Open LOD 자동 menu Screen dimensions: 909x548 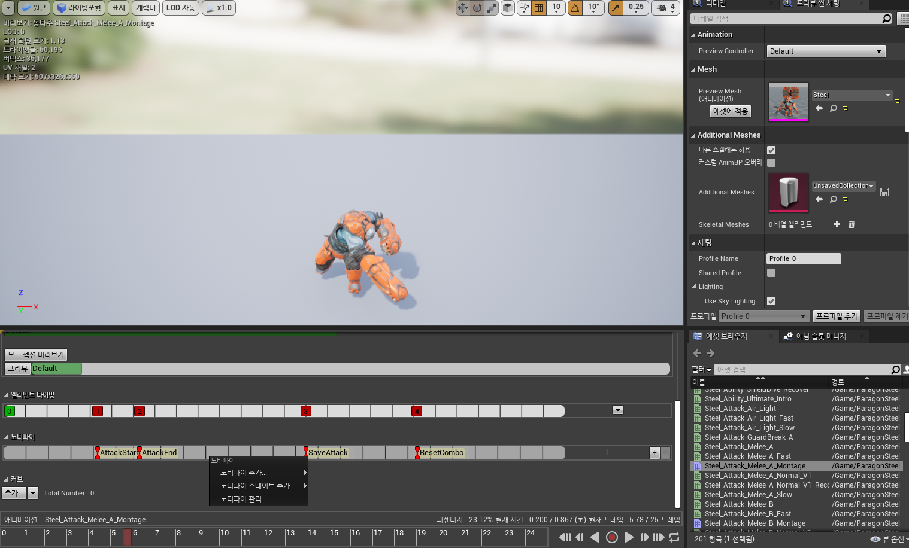click(x=181, y=8)
